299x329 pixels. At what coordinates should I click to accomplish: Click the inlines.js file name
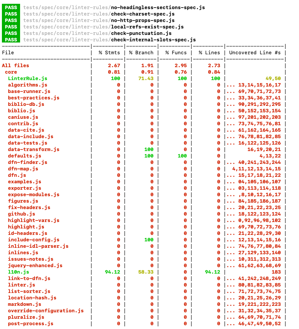23,253
